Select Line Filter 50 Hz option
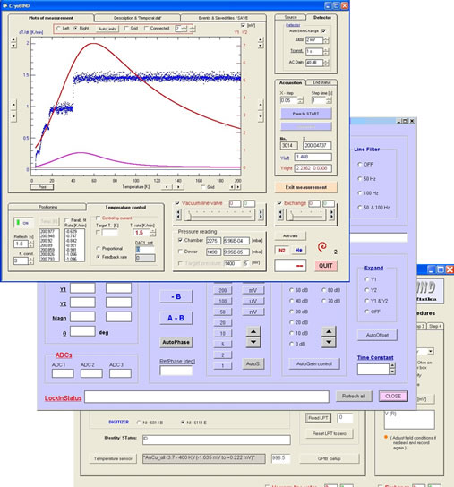Viewport: 454px width, 487px height. (x=360, y=178)
